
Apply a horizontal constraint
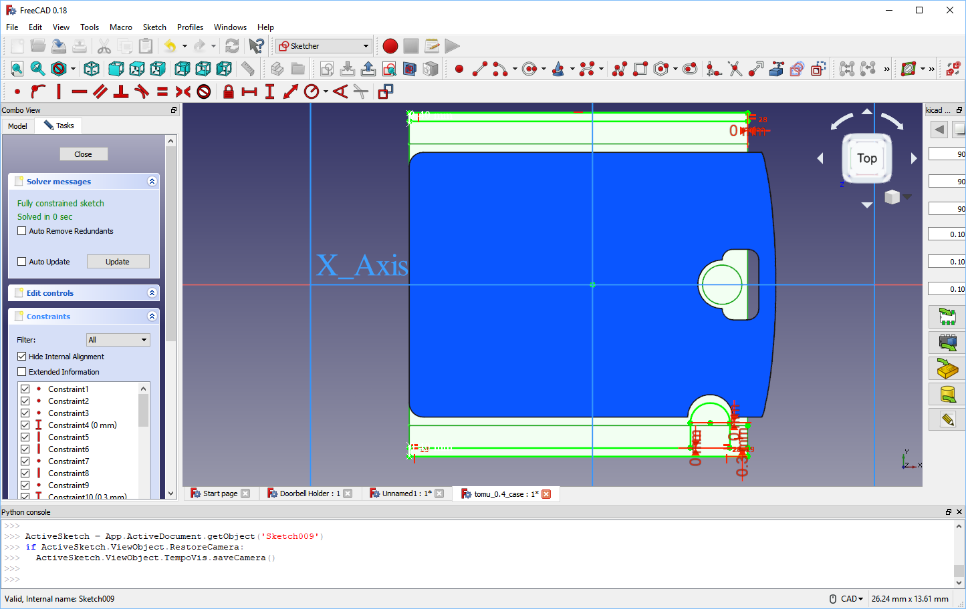[x=80, y=92]
